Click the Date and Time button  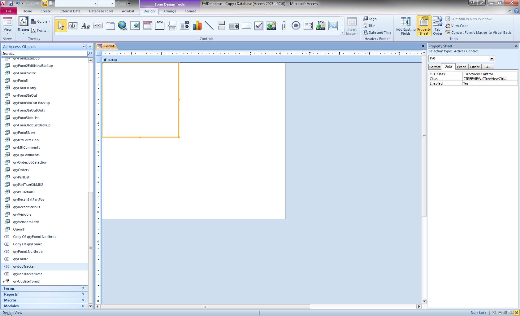pos(377,33)
